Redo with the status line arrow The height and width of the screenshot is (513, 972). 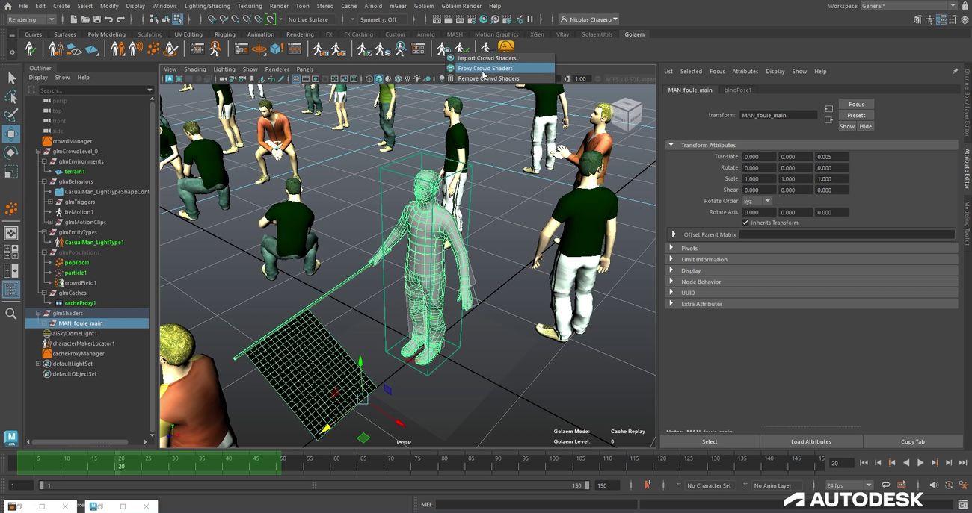pyautogui.click(x=121, y=19)
